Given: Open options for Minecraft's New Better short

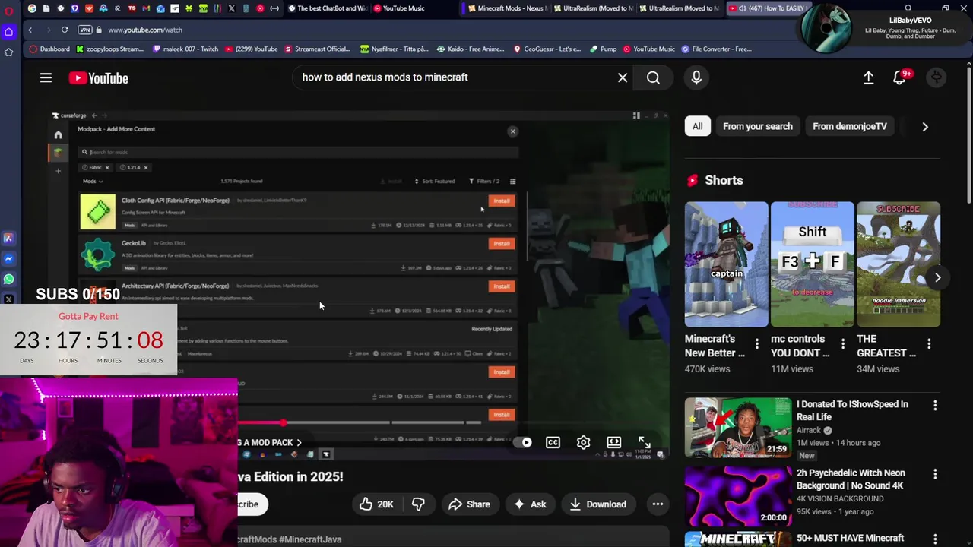Looking at the screenshot, I should point(756,344).
